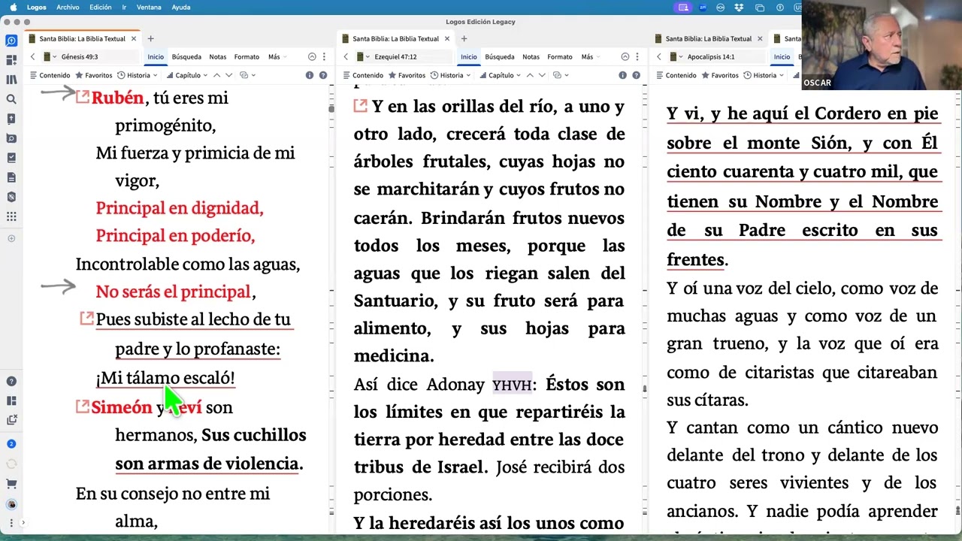Switch to Formato tab in Génesis panel
This screenshot has width=962, height=541.
pyautogui.click(x=247, y=56)
